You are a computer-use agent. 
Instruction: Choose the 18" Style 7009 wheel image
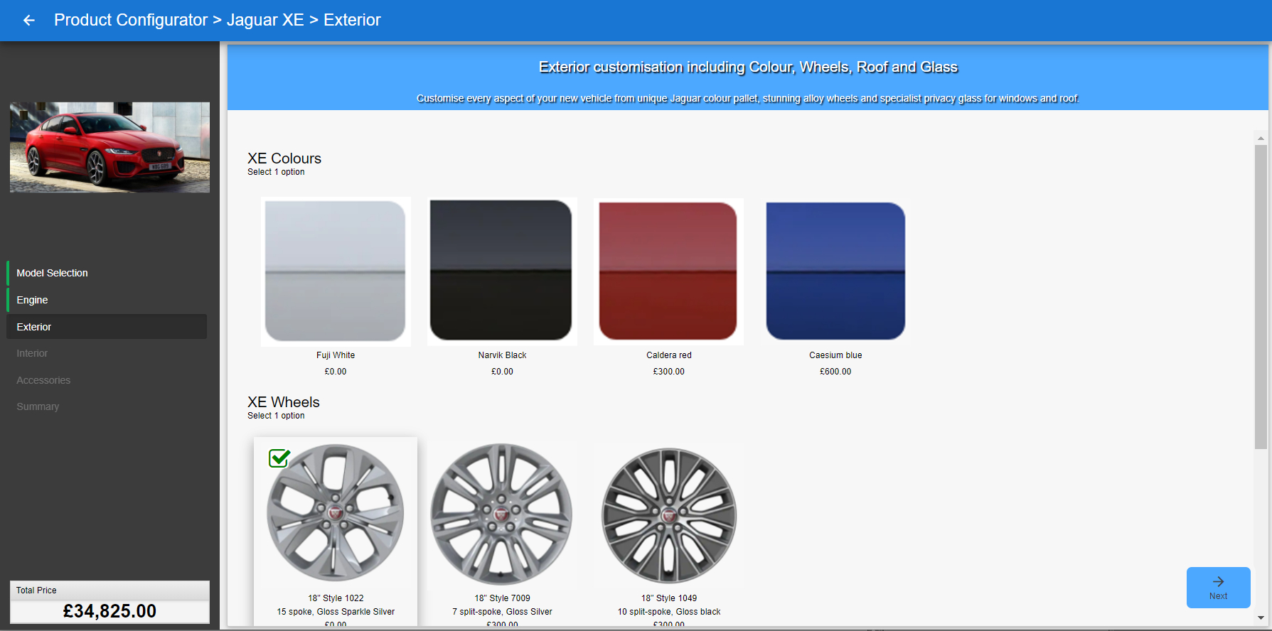501,514
